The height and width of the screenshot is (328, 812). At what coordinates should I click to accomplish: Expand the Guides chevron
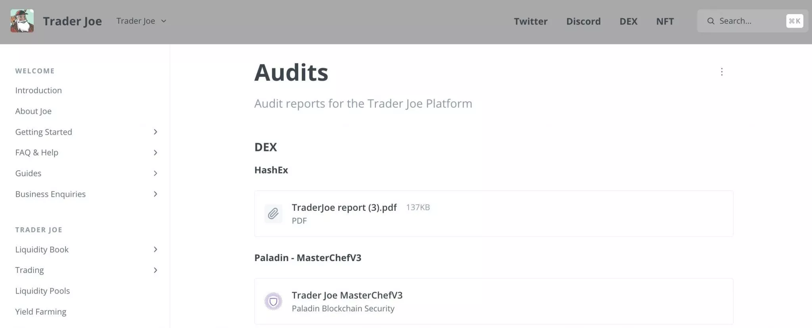click(x=155, y=173)
